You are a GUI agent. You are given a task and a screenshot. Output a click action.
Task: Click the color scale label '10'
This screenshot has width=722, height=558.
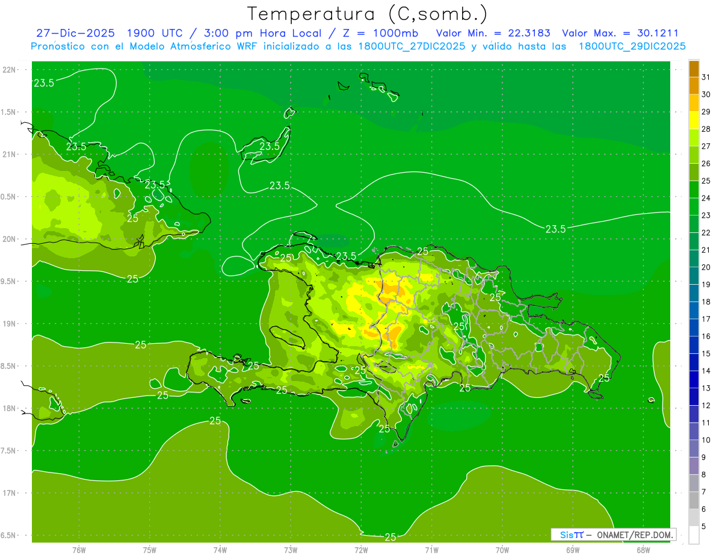click(x=706, y=440)
